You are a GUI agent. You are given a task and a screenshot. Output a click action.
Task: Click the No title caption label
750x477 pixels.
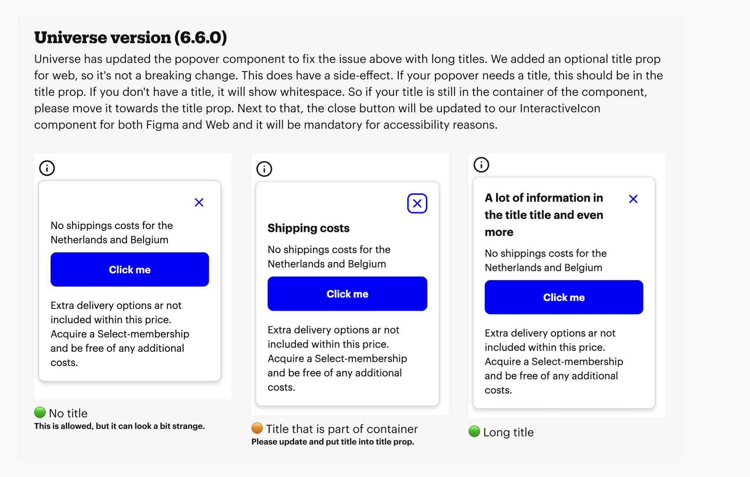(68, 413)
